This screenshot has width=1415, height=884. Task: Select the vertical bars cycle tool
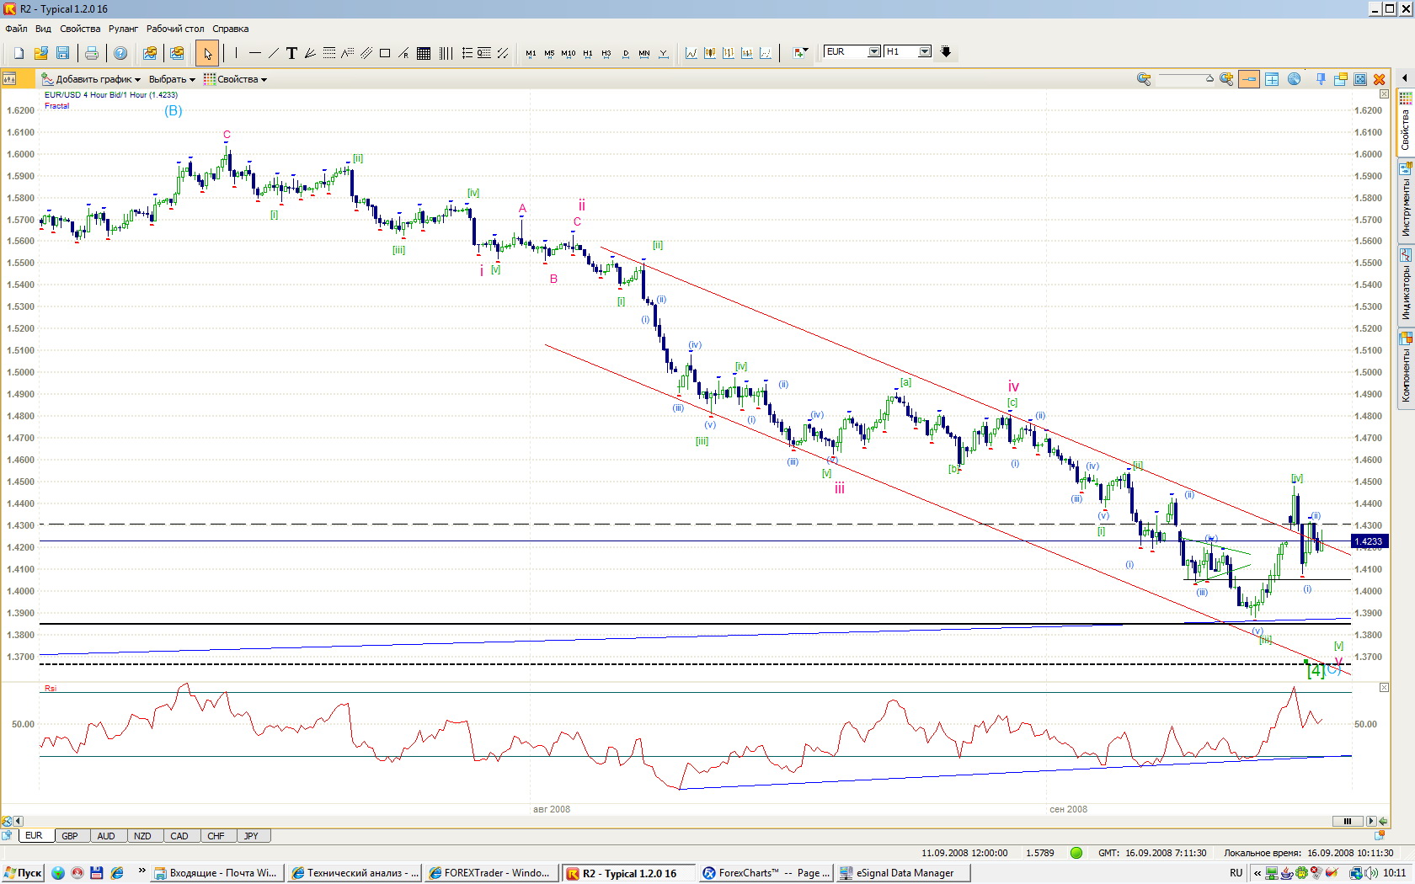(x=446, y=53)
